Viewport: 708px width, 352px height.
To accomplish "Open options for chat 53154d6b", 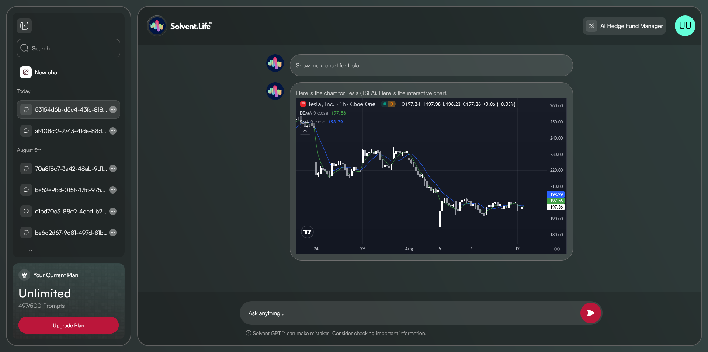I will (113, 109).
